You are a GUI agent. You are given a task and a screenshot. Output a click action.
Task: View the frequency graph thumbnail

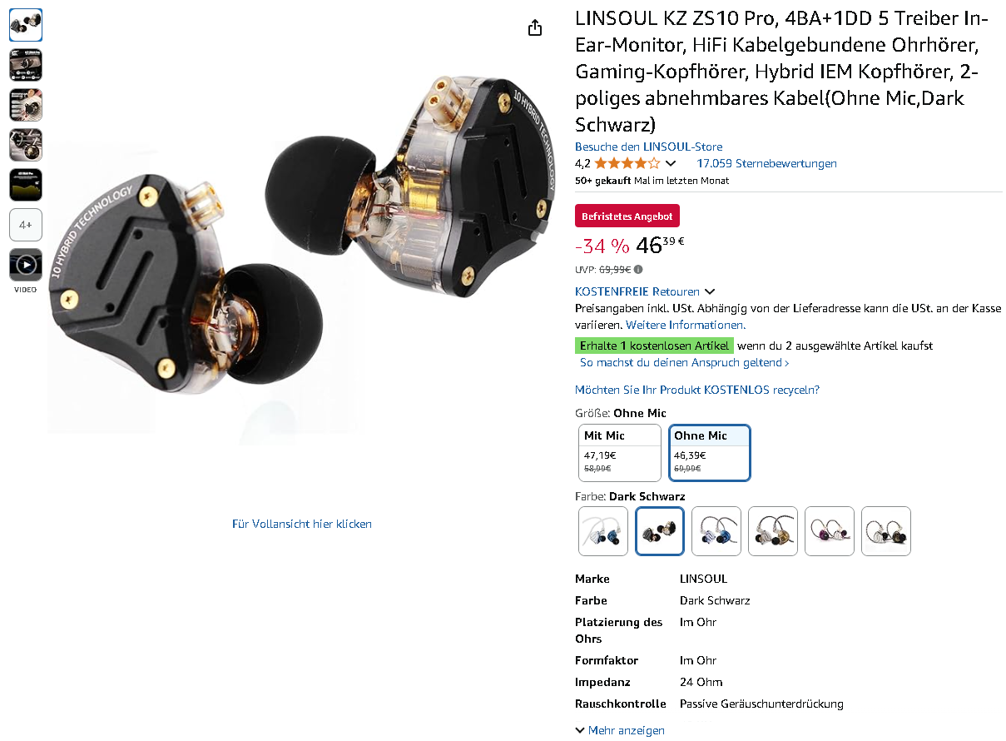tap(26, 185)
